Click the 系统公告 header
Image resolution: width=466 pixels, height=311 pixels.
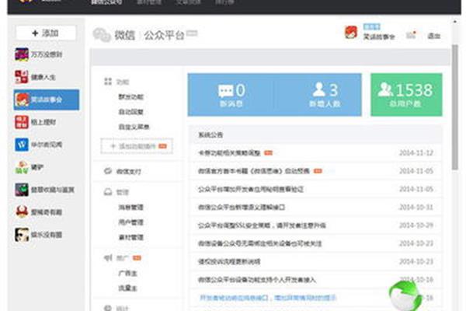pos(210,135)
